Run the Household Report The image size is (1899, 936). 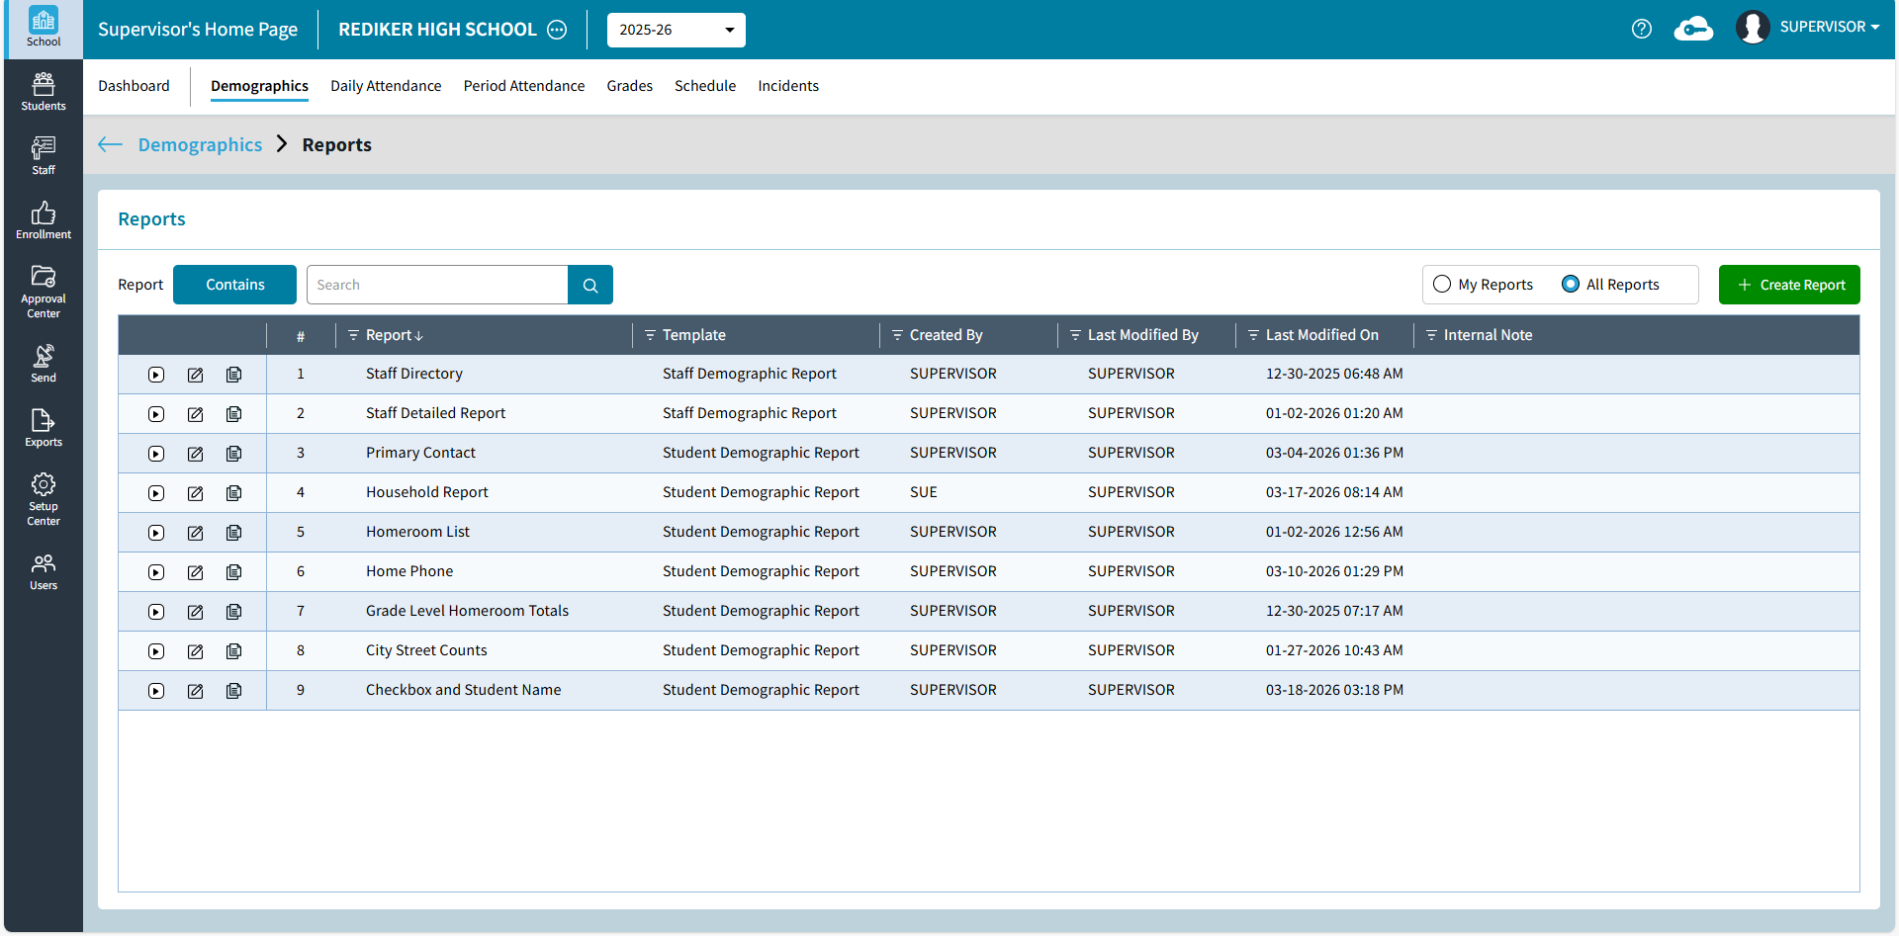click(x=156, y=493)
